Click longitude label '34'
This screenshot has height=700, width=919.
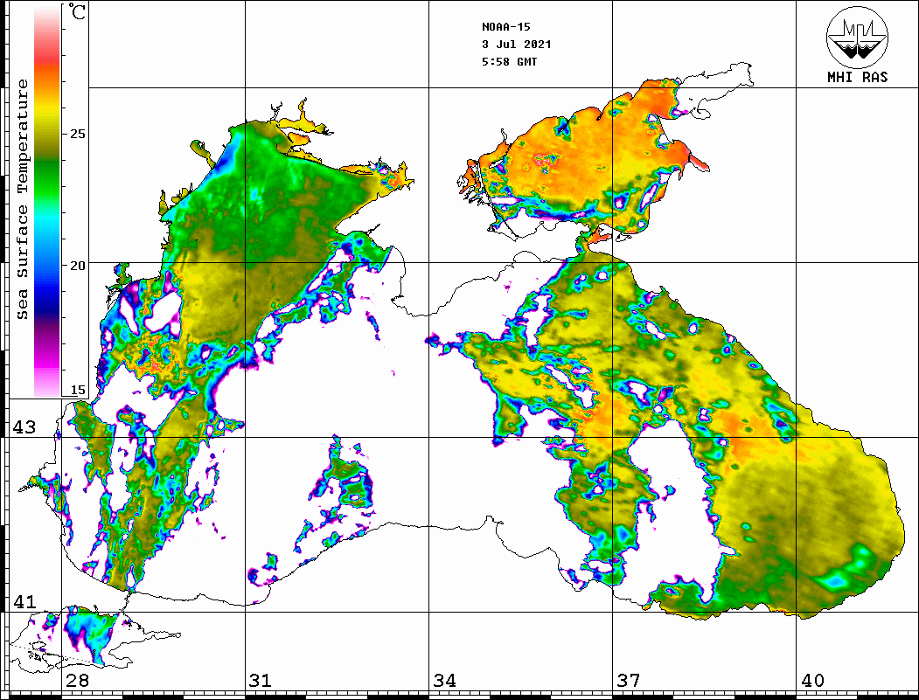[x=444, y=681]
